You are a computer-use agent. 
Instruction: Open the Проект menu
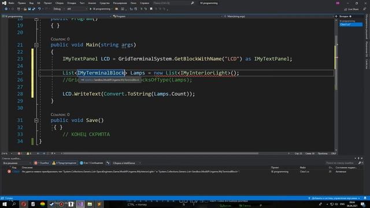(x=47, y=3)
